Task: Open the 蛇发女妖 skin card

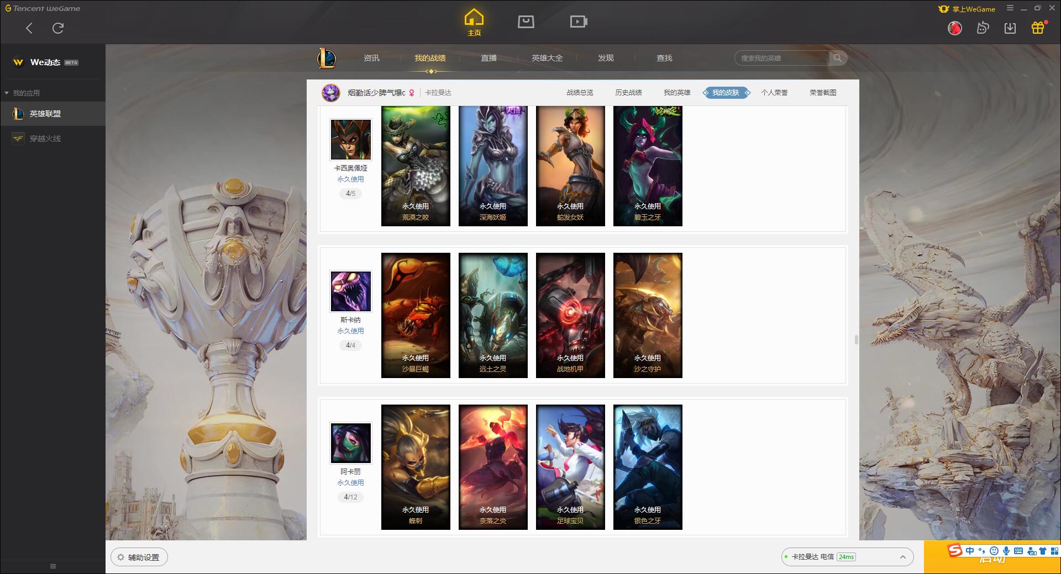Action: coord(570,166)
